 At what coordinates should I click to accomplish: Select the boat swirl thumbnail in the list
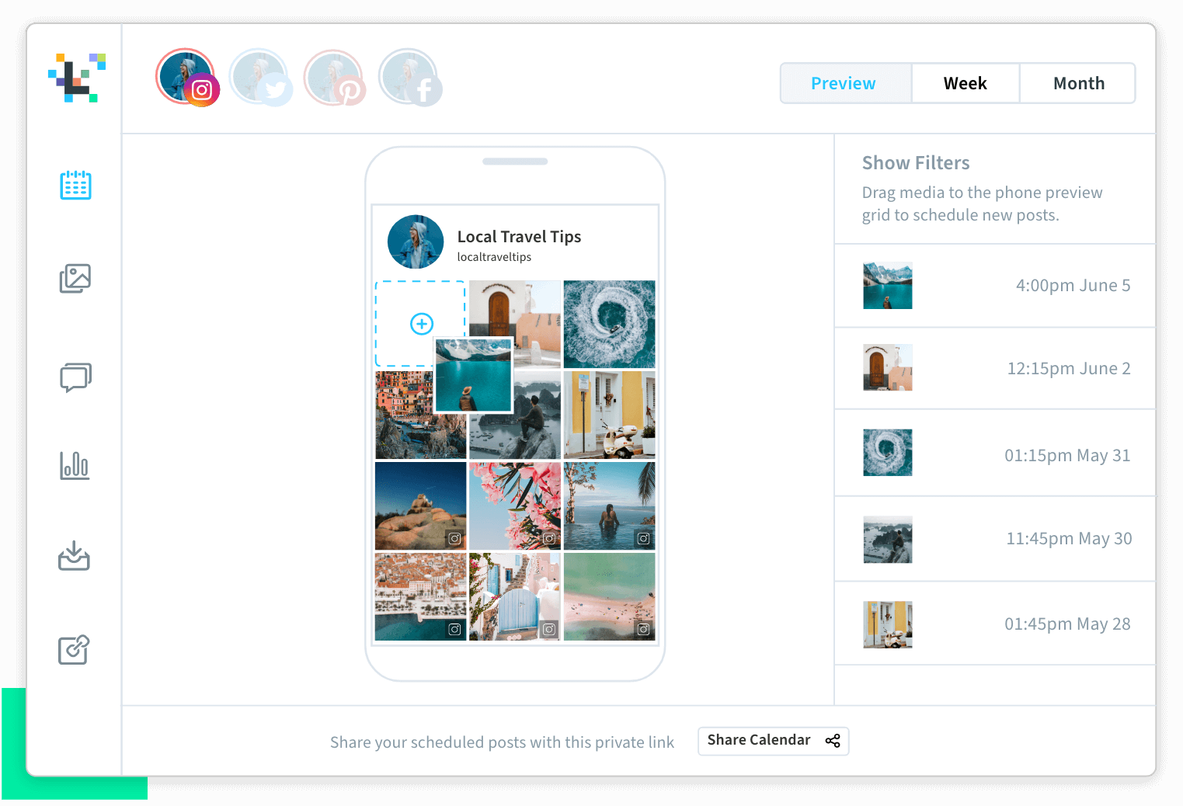888,453
